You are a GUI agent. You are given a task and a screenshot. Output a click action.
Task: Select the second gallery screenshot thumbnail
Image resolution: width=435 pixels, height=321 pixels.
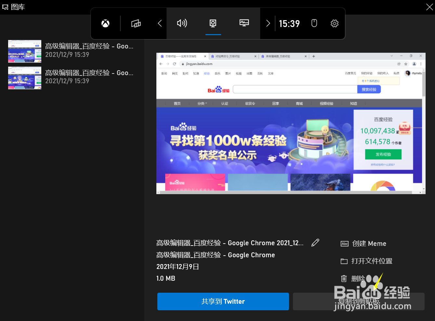(25, 78)
